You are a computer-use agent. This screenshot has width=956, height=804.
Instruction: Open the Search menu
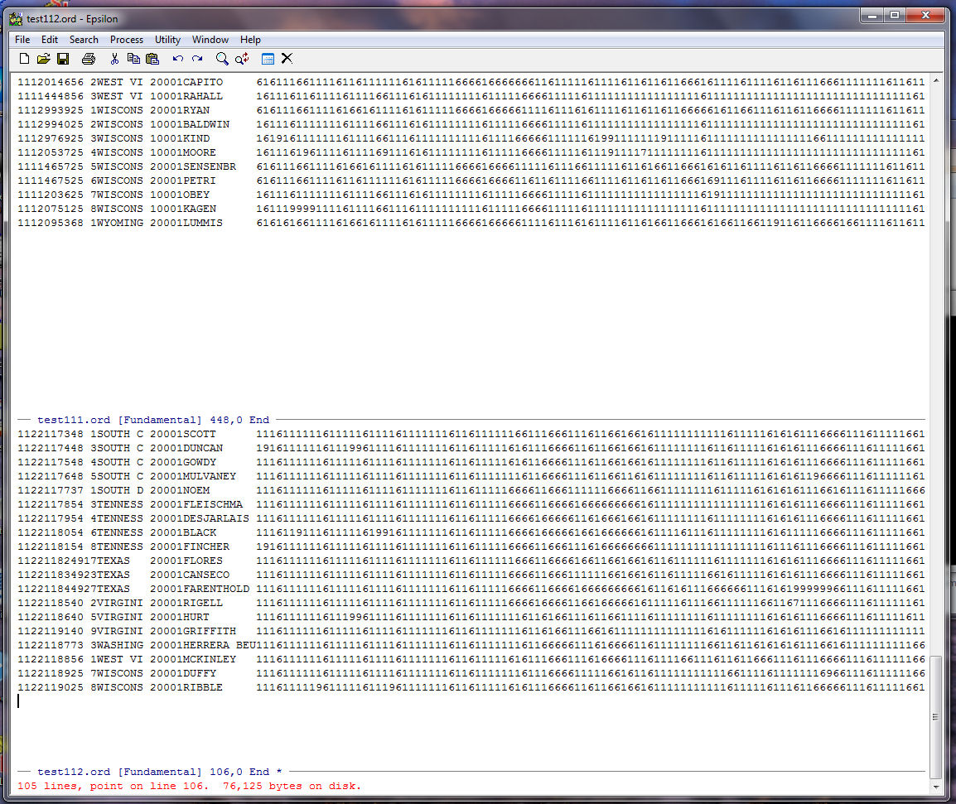84,40
